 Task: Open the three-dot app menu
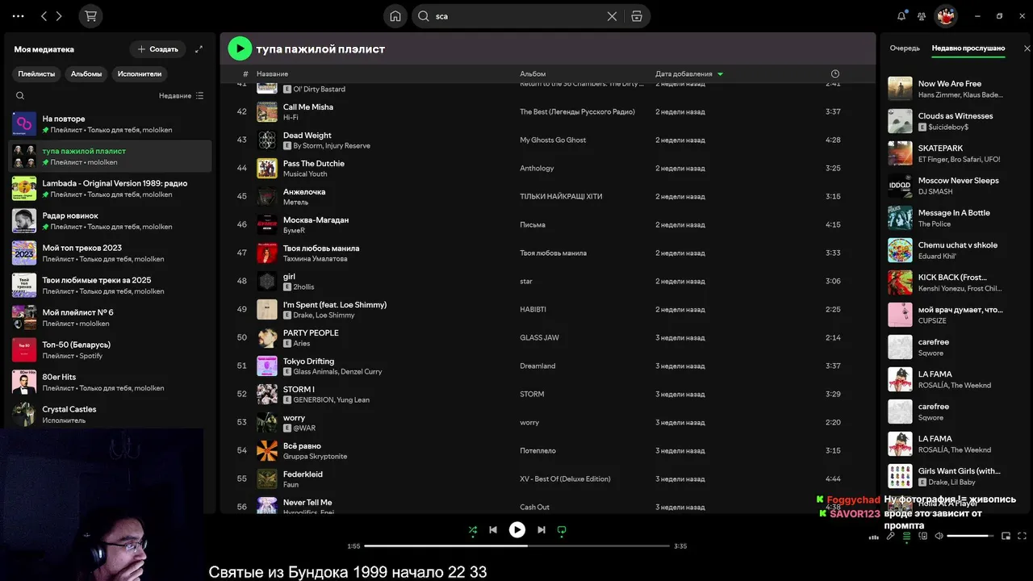[19, 16]
